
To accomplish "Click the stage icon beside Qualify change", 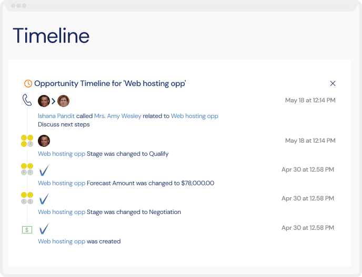I will click(x=27, y=141).
